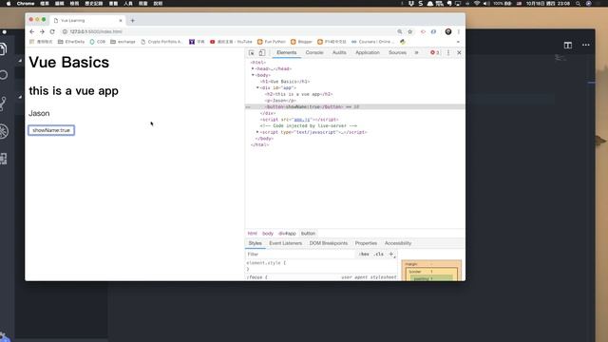Go forward using Chrome's forward arrow
Viewport: 608px width, 342px height.
point(42,31)
